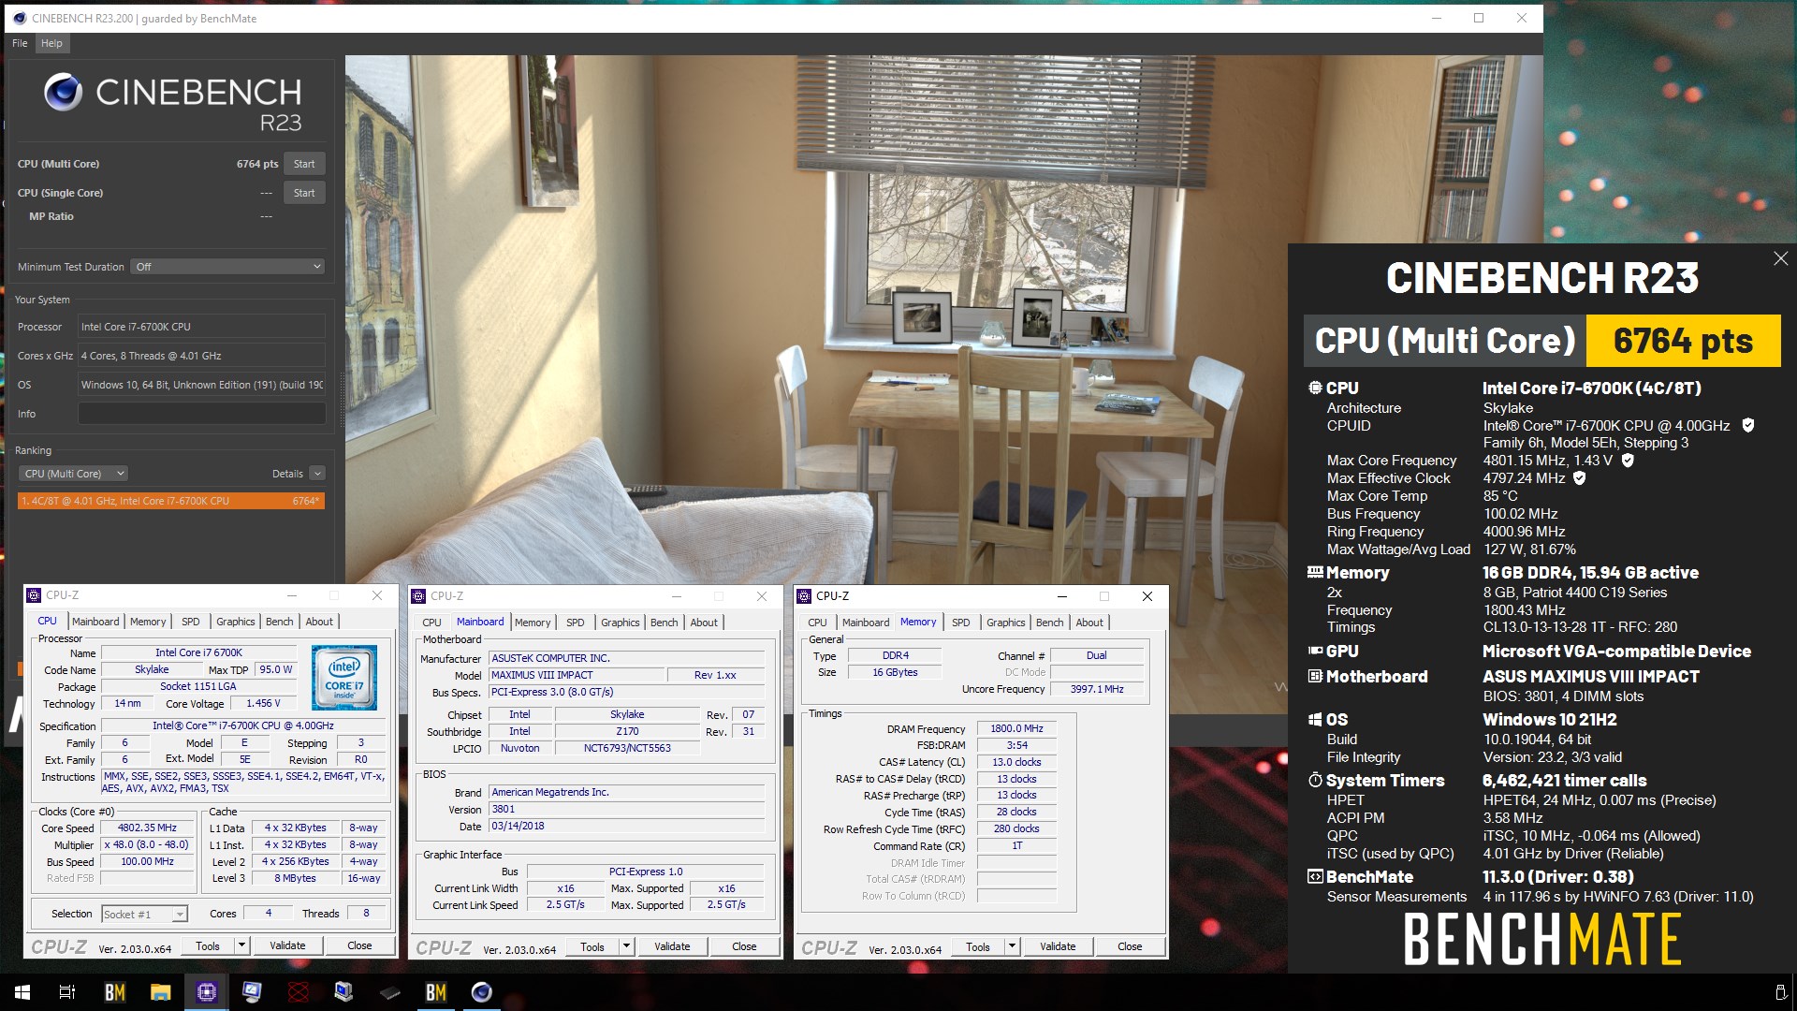The image size is (1797, 1011).
Task: Open the Cinebench File menu
Action: [x=20, y=43]
